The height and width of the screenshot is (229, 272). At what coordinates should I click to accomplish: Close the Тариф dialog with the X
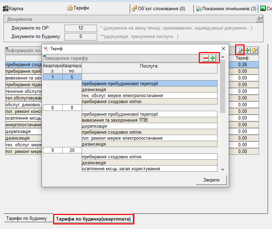point(223,49)
